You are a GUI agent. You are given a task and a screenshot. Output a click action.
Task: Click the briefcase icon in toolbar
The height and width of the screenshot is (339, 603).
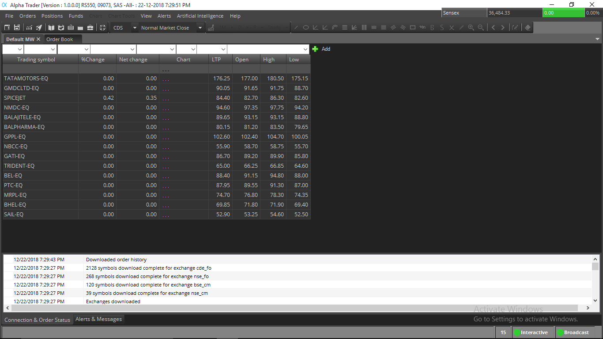[90, 27]
